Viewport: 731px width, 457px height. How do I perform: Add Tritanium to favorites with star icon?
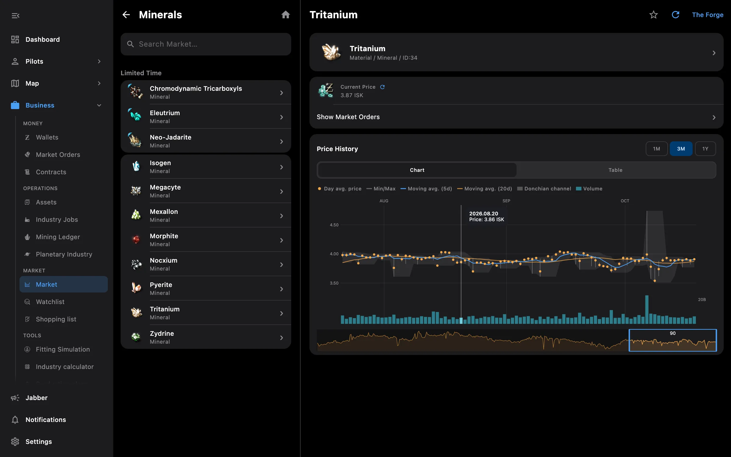[653, 15]
